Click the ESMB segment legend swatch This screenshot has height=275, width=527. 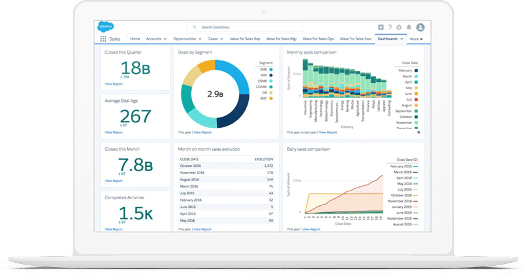coord(271,81)
